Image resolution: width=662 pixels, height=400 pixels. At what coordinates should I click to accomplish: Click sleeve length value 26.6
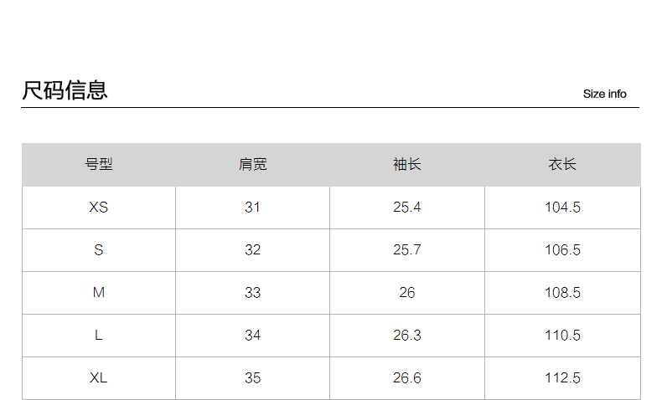point(406,377)
